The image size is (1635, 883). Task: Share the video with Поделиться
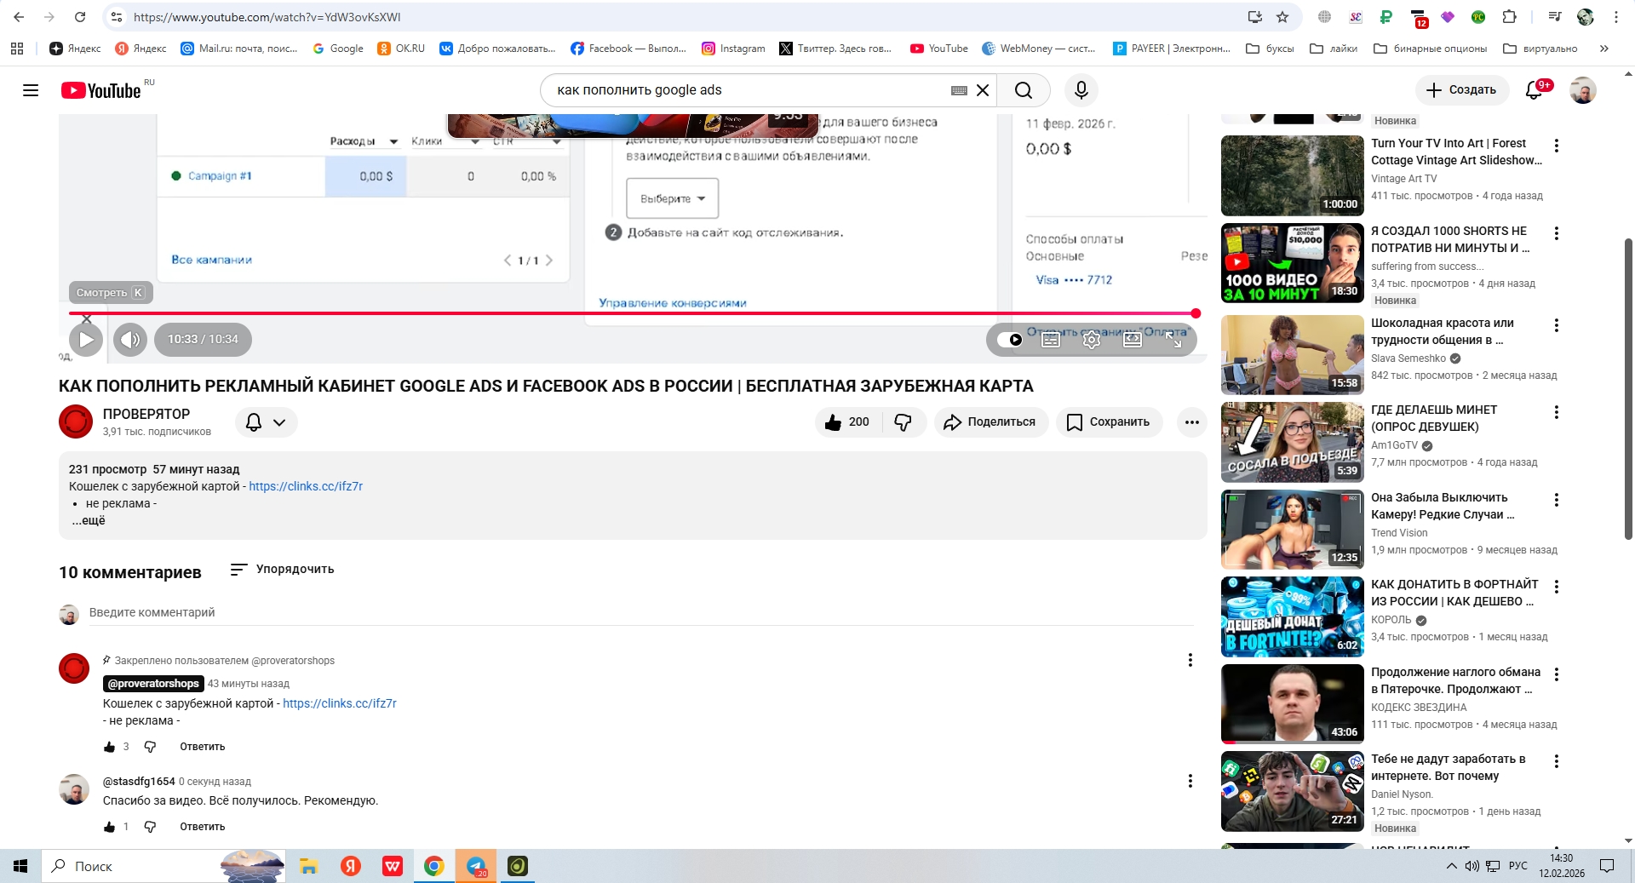pyautogui.click(x=991, y=422)
